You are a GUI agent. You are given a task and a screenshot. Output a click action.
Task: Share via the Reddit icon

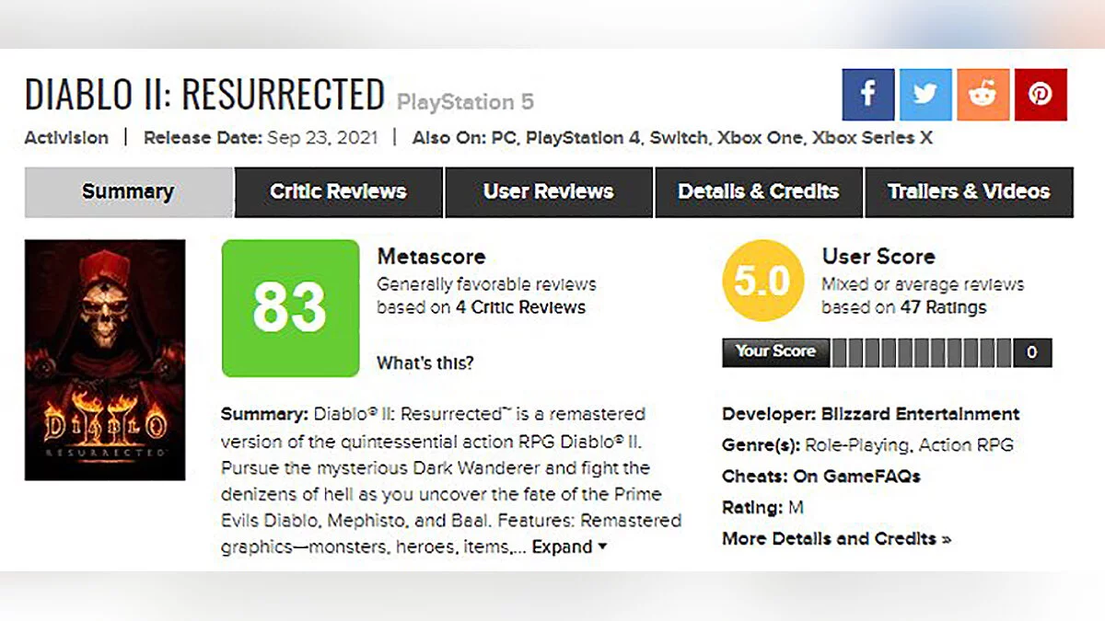point(983,95)
